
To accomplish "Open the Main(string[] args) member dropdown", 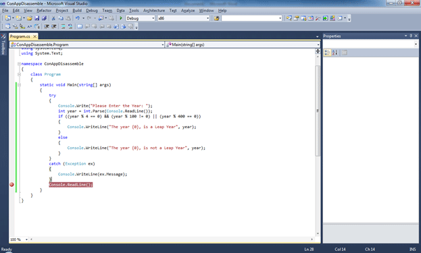I will (x=243, y=45).
